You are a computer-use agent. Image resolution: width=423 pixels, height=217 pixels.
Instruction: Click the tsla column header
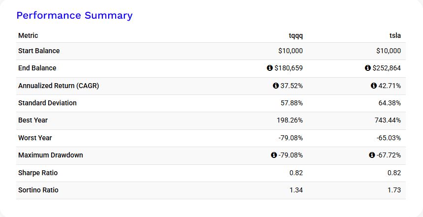pos(395,35)
